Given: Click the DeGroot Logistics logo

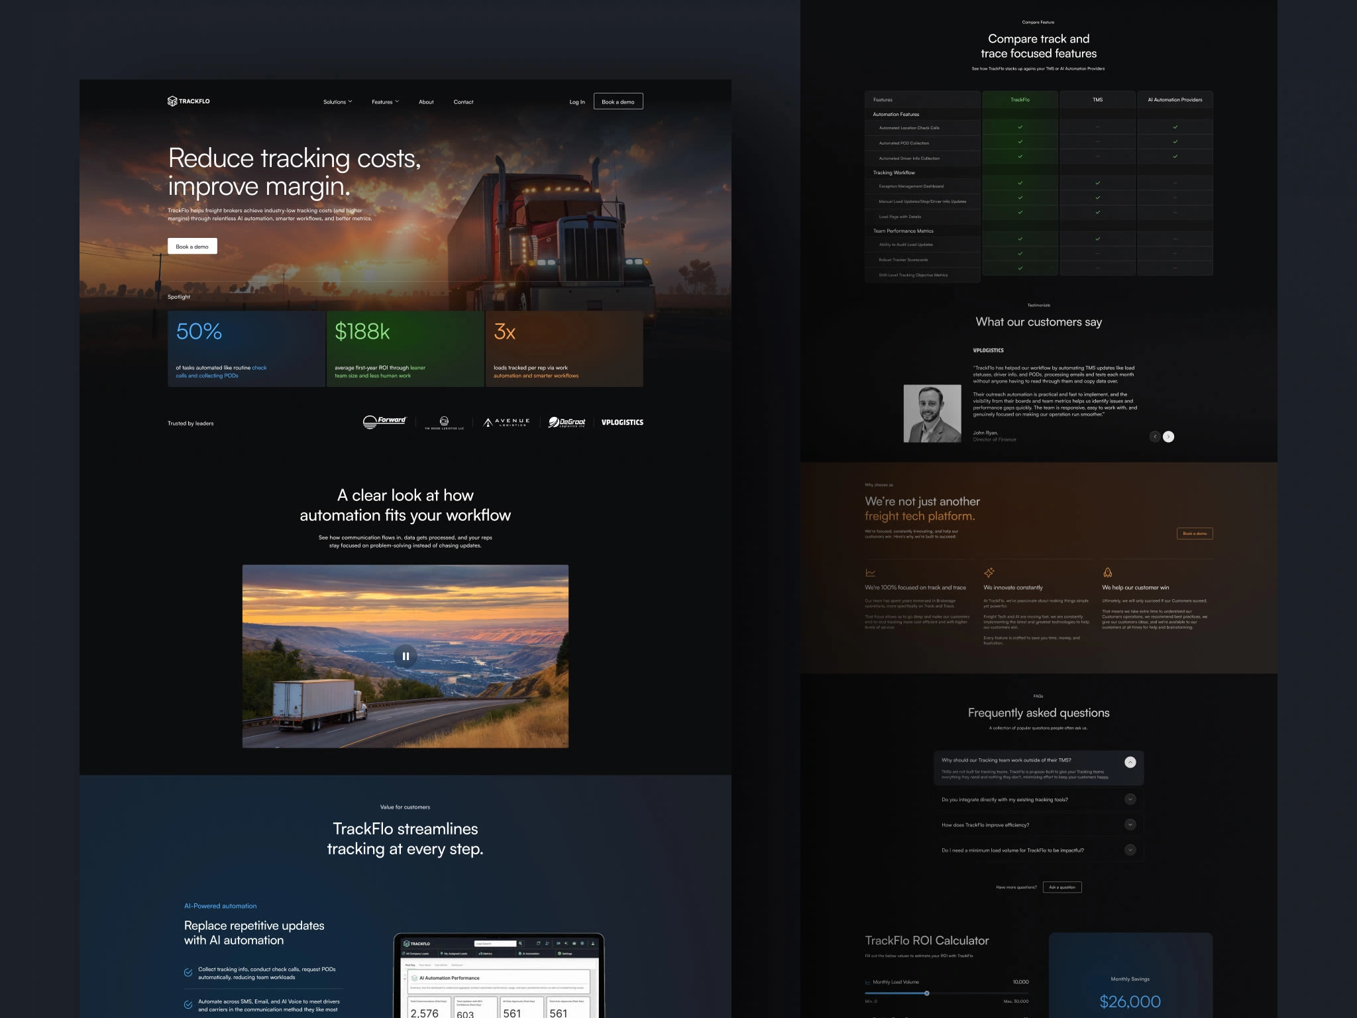Looking at the screenshot, I should tap(567, 422).
